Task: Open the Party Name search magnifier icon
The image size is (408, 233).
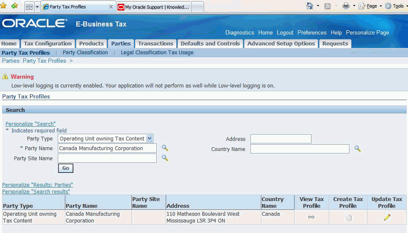Action: pyautogui.click(x=165, y=148)
